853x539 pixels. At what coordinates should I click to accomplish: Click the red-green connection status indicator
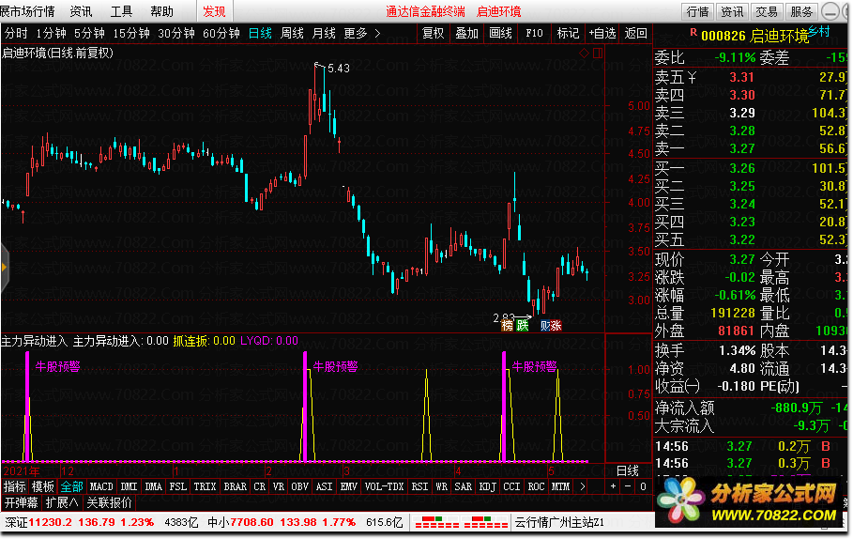pos(461,522)
